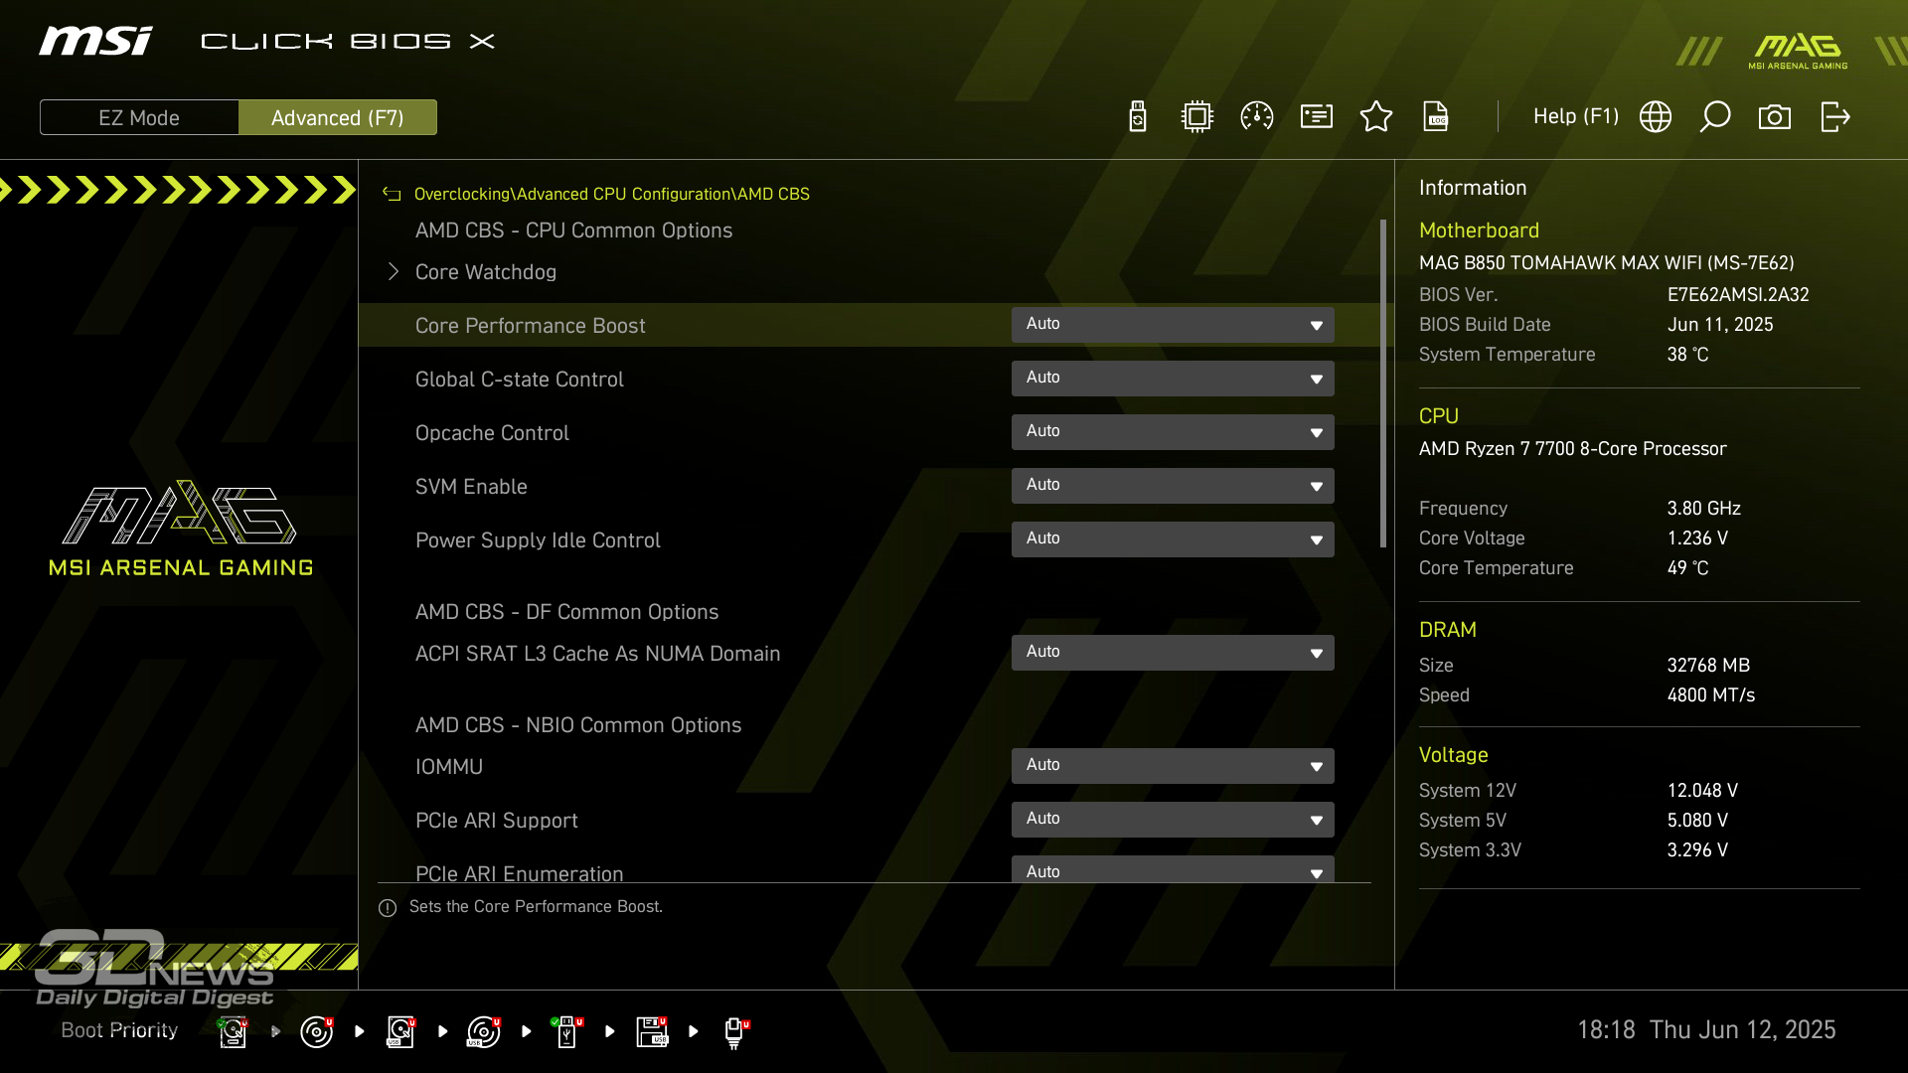Image resolution: width=1908 pixels, height=1073 pixels.
Task: Click the 'AMD Ryzen 7 7700 8-Core Processor' text
Action: pos(1572,449)
